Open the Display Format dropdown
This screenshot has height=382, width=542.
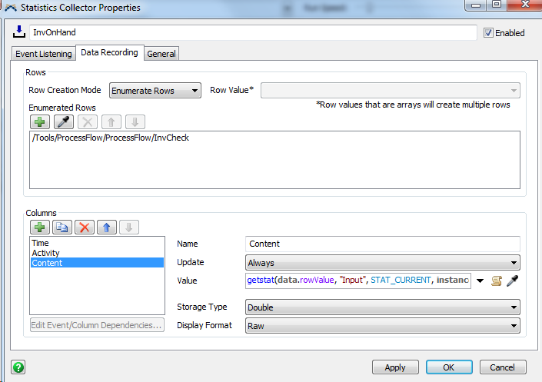(x=382, y=326)
